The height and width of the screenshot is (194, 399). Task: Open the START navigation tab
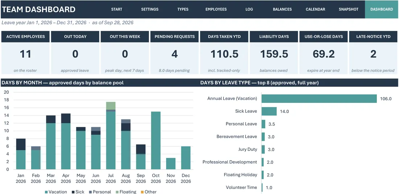pyautogui.click(x=116, y=9)
